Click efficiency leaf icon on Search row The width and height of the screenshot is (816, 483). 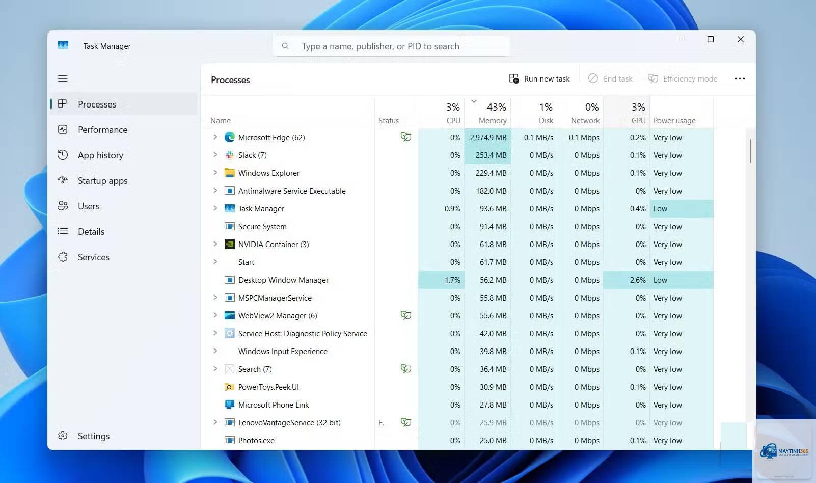point(406,369)
